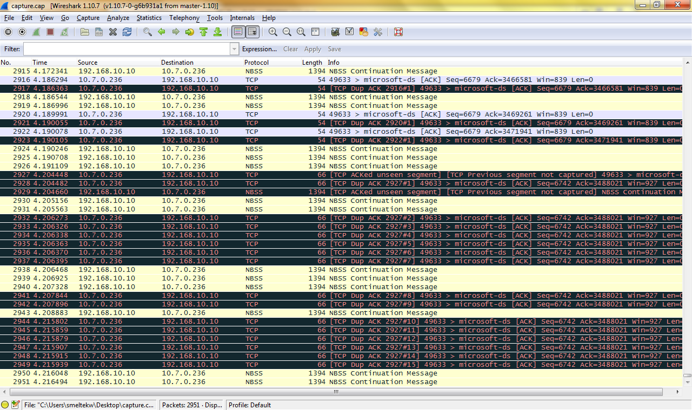Open the Edit Coloring Rules icon

click(x=364, y=31)
